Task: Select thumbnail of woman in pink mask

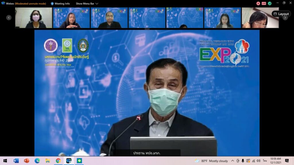Action: point(34,18)
